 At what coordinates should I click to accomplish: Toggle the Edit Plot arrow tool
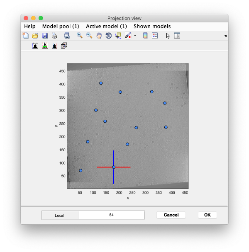pyautogui.click(x=168, y=36)
